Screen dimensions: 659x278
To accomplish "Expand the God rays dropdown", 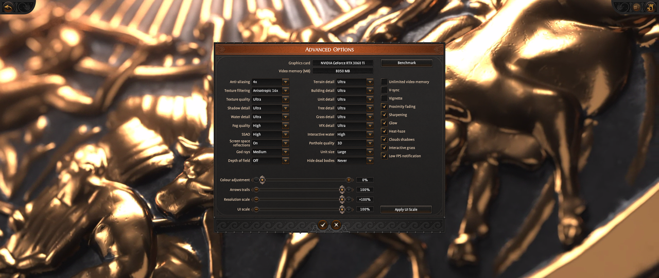I will pos(270,152).
